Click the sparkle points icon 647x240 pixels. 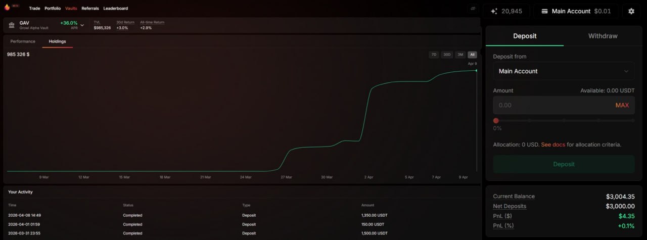click(x=494, y=11)
